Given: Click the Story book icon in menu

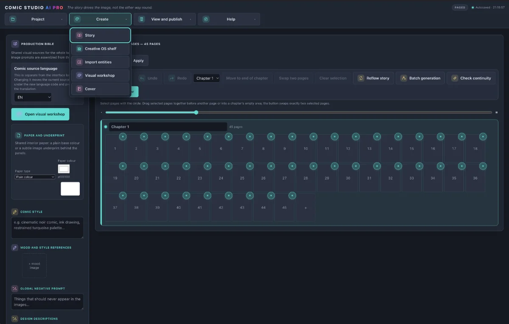Looking at the screenshot, I should [x=79, y=35].
